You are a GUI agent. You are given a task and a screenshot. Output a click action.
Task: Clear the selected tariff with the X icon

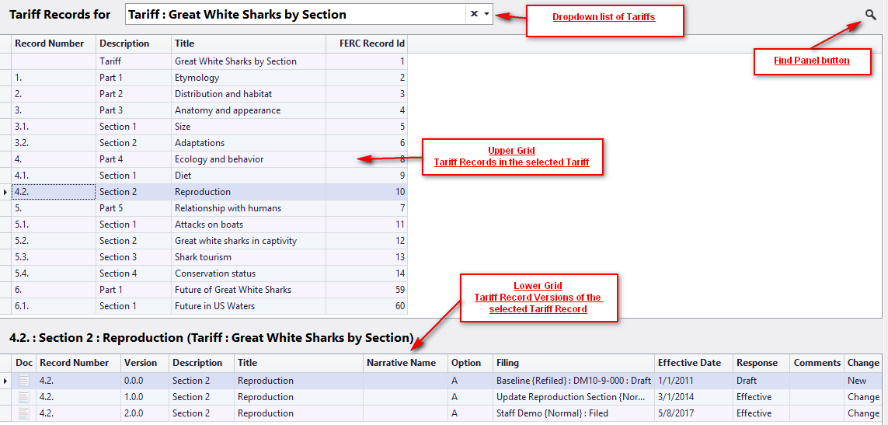[474, 14]
